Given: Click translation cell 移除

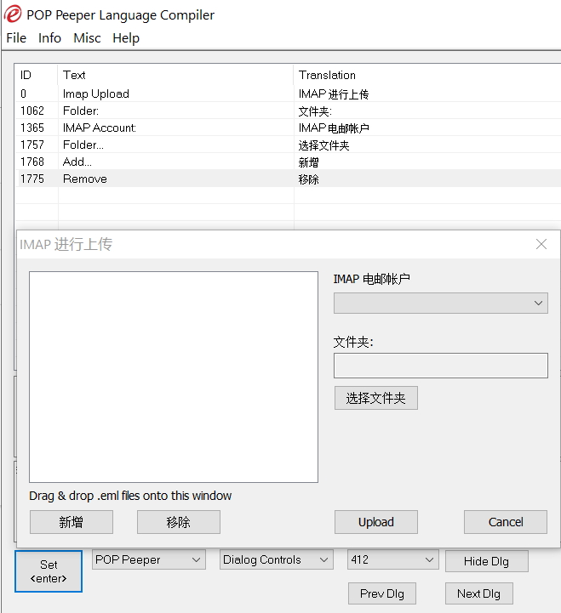Looking at the screenshot, I should point(308,179).
